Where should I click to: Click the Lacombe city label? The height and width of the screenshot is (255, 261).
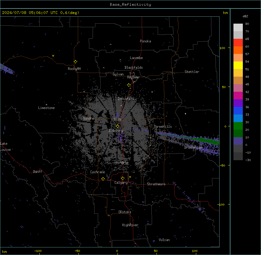click(136, 58)
